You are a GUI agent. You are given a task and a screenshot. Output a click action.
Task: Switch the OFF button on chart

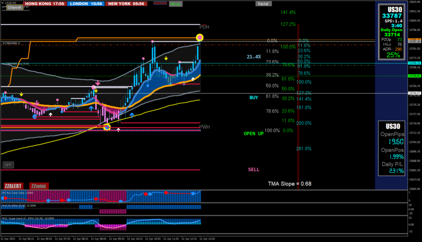8,165
